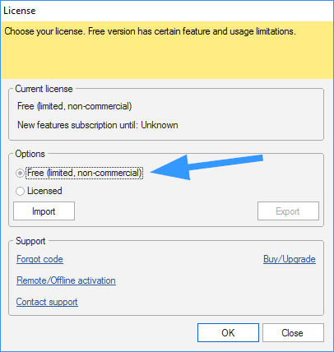Click the dotted-outlined Free option label text
The width and height of the screenshot is (334, 352).
[x=85, y=173]
